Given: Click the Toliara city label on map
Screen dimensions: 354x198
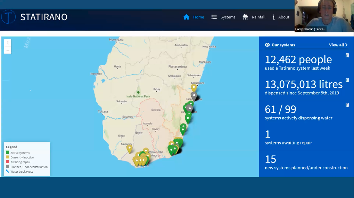Looking at the screenshot, I should coord(103,111).
